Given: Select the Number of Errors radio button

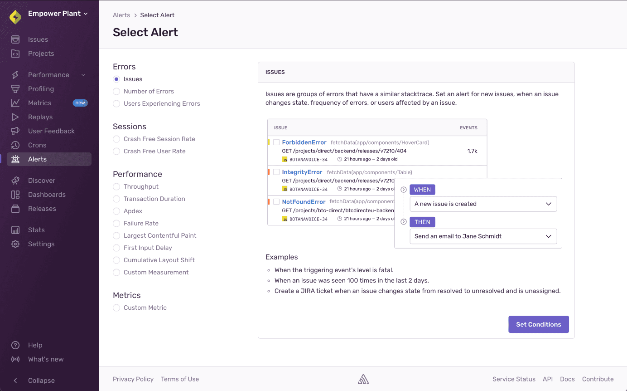Looking at the screenshot, I should tap(116, 91).
